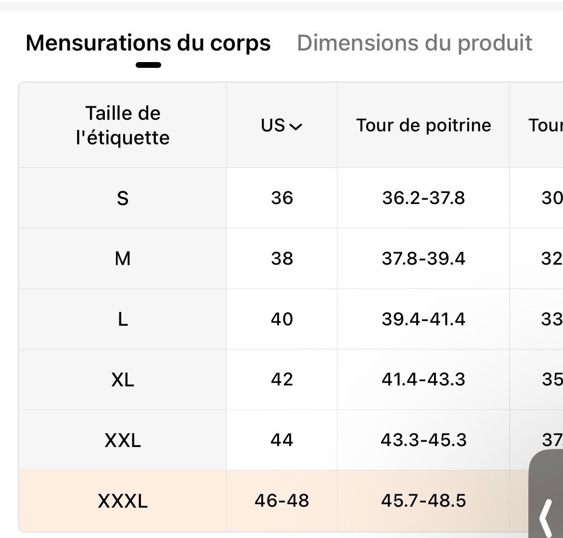The width and height of the screenshot is (563, 538).
Task: Click US size 36 cell
Action: click(x=282, y=198)
